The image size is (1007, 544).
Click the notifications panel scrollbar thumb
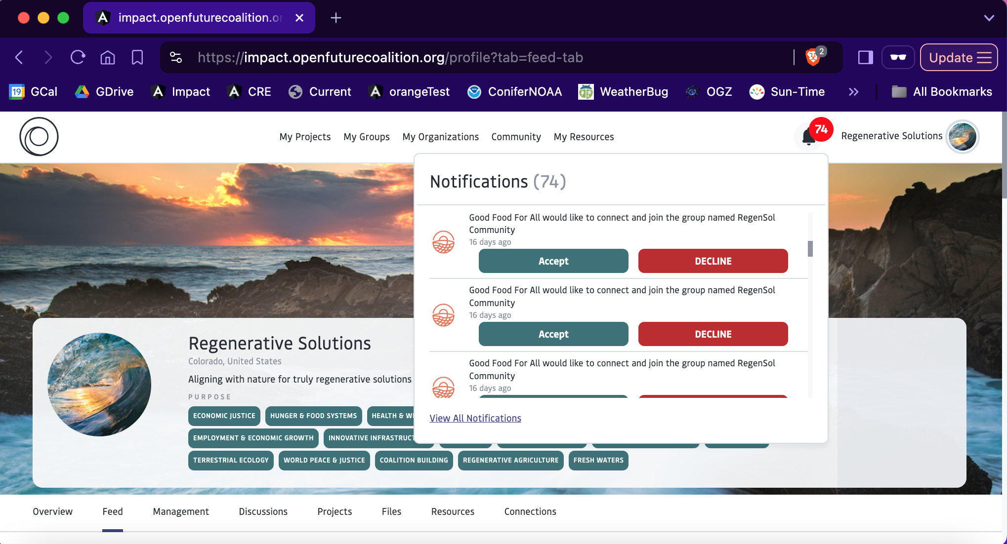(810, 248)
